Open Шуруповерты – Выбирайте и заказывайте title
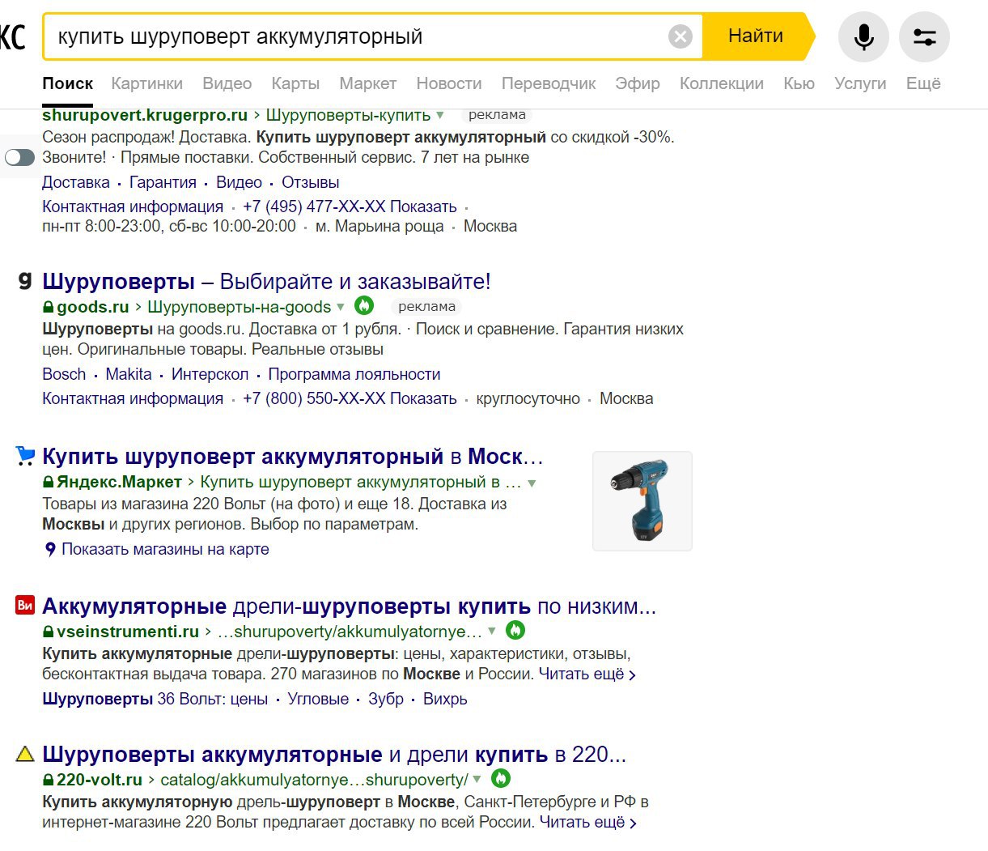988x851 pixels. [x=266, y=282]
